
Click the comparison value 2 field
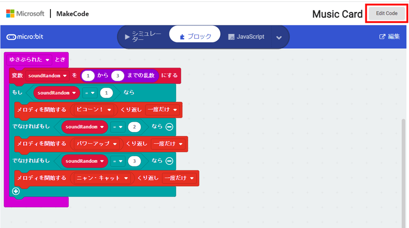pyautogui.click(x=135, y=127)
